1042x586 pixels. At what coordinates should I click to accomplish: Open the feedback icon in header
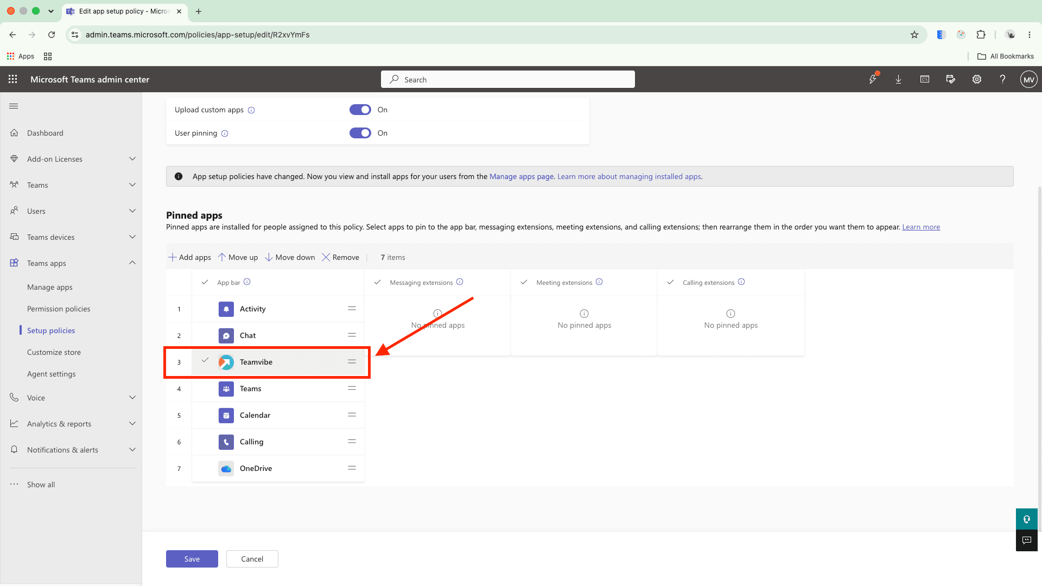[951, 79]
